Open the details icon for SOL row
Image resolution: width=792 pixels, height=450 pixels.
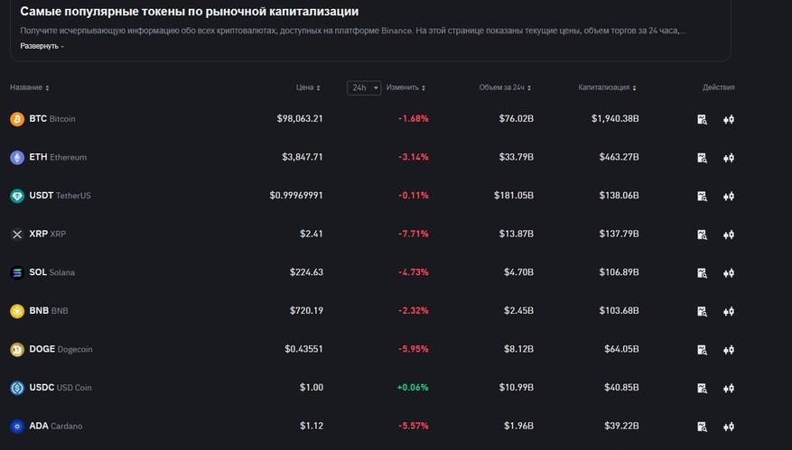pyautogui.click(x=702, y=272)
